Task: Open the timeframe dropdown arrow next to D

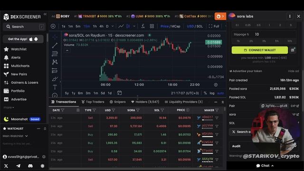Action: click(113, 26)
